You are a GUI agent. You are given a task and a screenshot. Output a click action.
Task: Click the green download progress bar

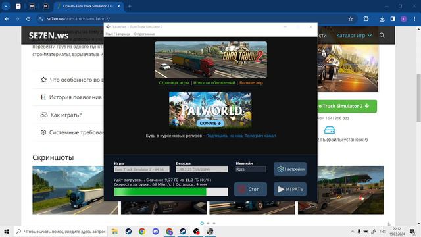pos(171,192)
